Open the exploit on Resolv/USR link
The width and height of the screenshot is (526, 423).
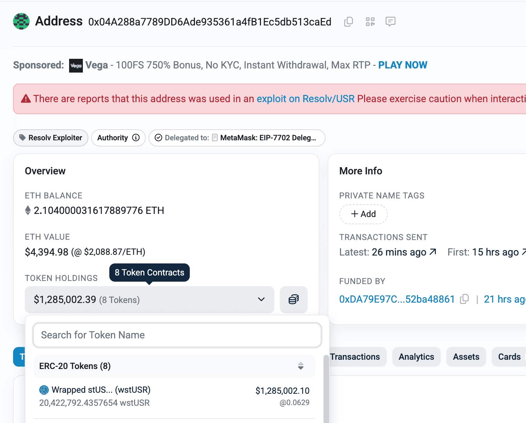[305, 99]
